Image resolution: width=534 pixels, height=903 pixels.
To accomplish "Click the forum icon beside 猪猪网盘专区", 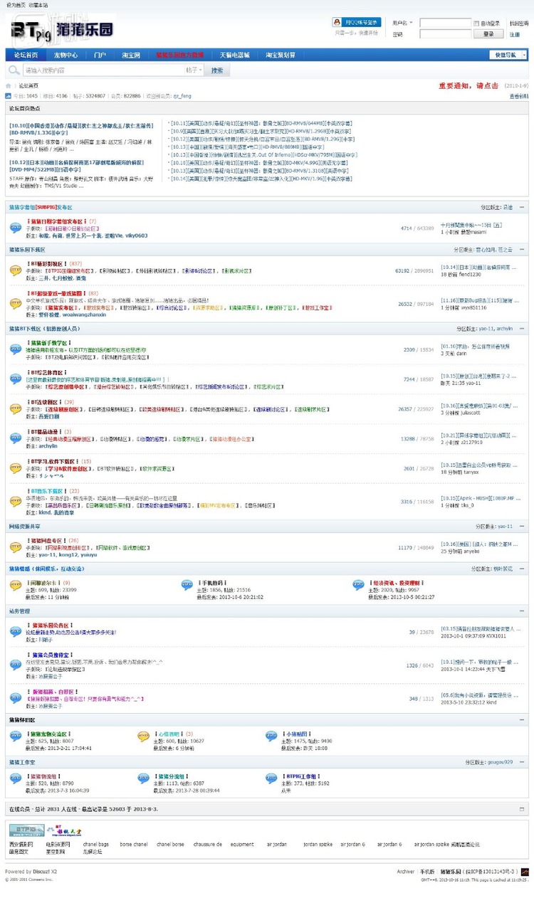I will click(x=16, y=547).
